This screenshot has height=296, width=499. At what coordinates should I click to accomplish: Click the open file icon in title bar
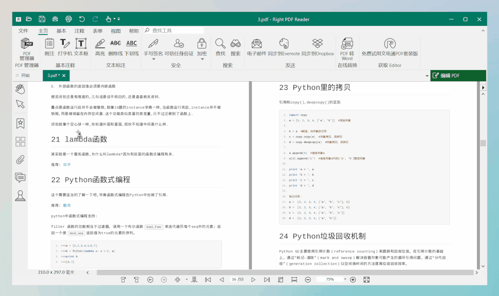[x=29, y=19]
